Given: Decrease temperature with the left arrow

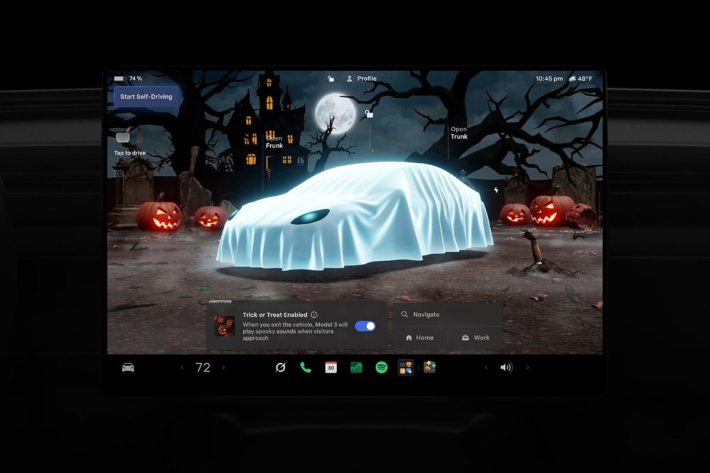Looking at the screenshot, I should [x=182, y=368].
